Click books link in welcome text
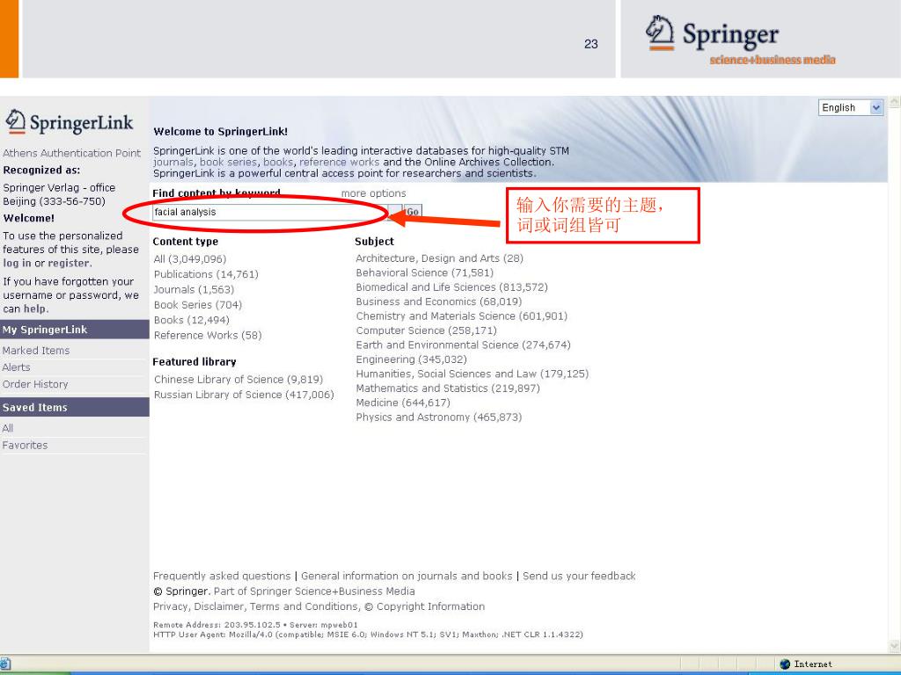Screen dimensions: 901x675 (277, 163)
